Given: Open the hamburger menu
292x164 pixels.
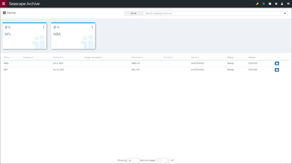Looking at the screenshot, I should 3,4.
